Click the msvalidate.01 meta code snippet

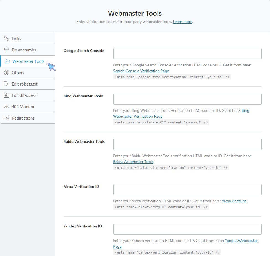point(161,122)
